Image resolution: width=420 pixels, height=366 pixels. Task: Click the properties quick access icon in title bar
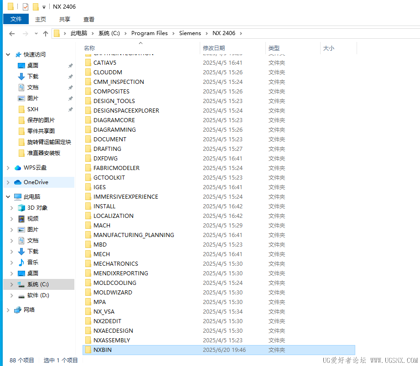point(26,6)
